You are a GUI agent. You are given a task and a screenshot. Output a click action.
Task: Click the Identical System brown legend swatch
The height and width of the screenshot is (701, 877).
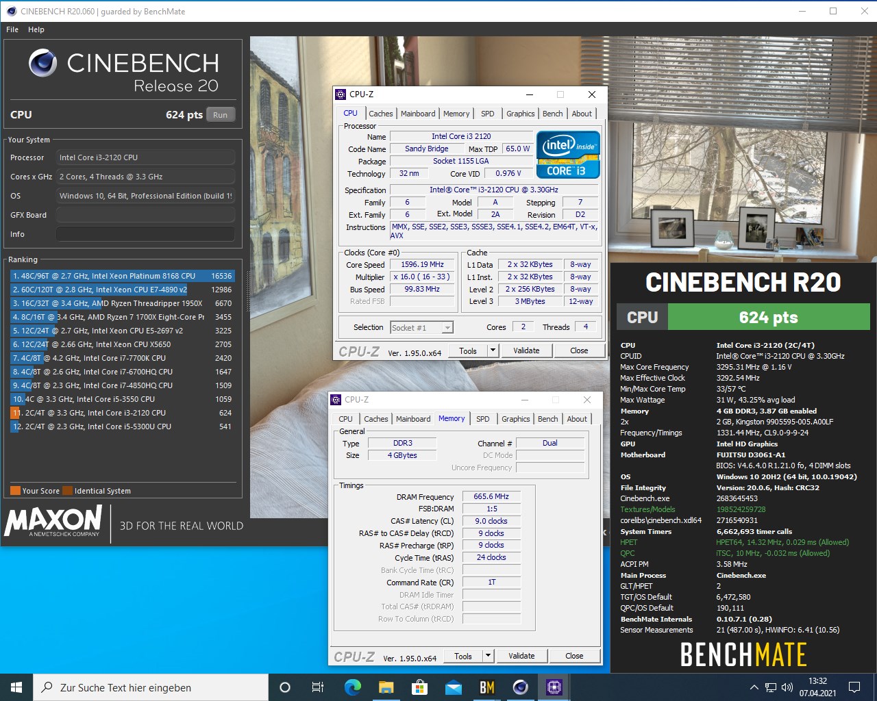tap(67, 491)
